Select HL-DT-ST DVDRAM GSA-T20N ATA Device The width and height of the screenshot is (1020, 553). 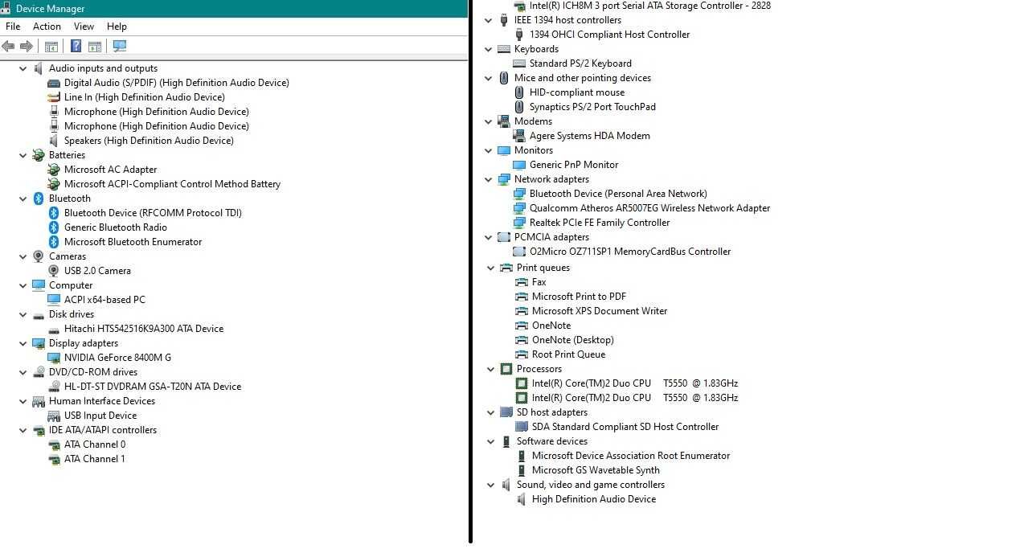pyautogui.click(x=153, y=387)
